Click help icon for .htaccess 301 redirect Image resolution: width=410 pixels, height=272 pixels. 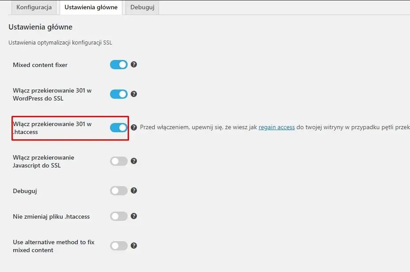[134, 127]
